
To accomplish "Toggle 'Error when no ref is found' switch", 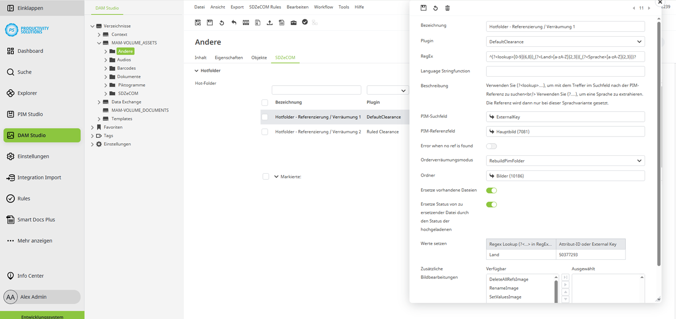I will 491,146.
